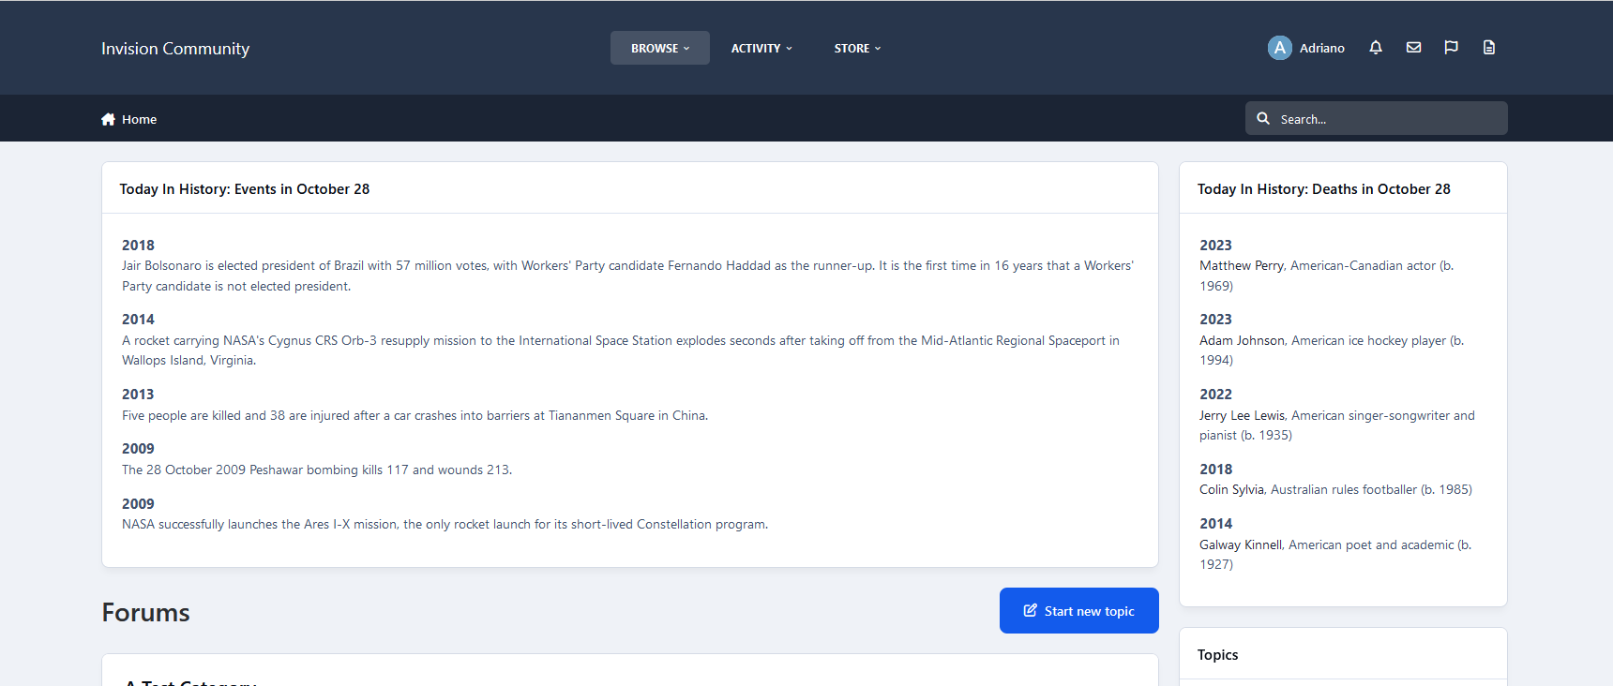
Task: Expand the Browse dropdown menu
Action: (659, 48)
